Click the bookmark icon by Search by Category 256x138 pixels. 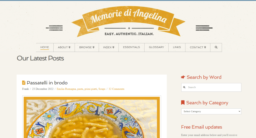click(183, 102)
